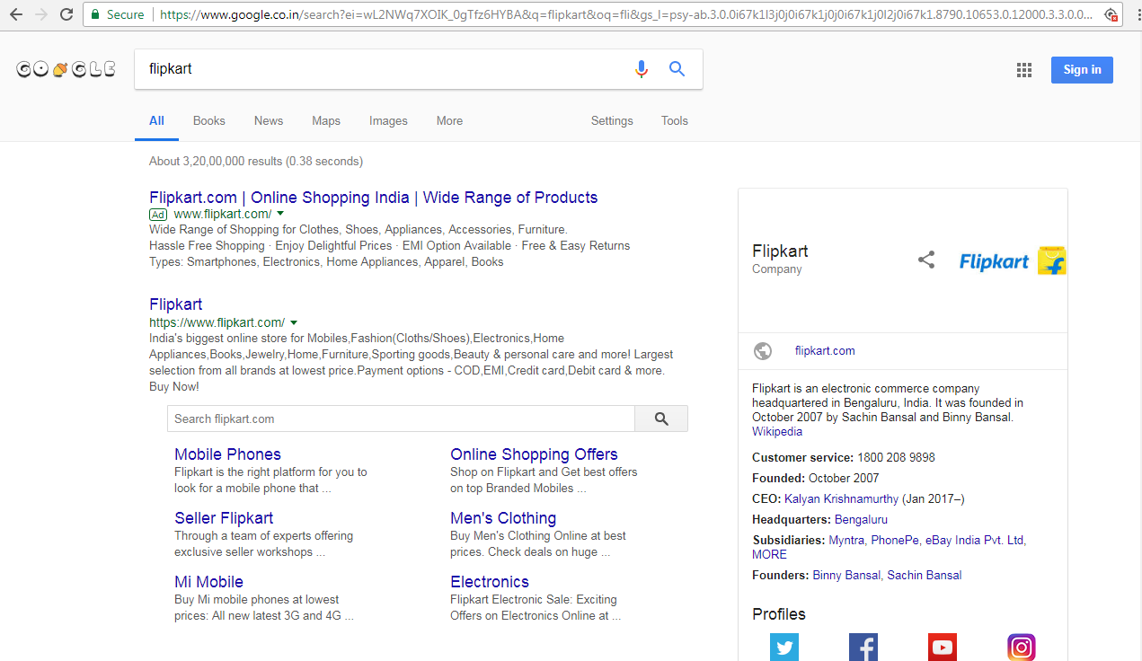
Task: Click the Binny Bansal founder link
Action: (846, 576)
